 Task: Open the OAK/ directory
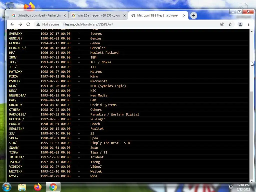pos(13,100)
